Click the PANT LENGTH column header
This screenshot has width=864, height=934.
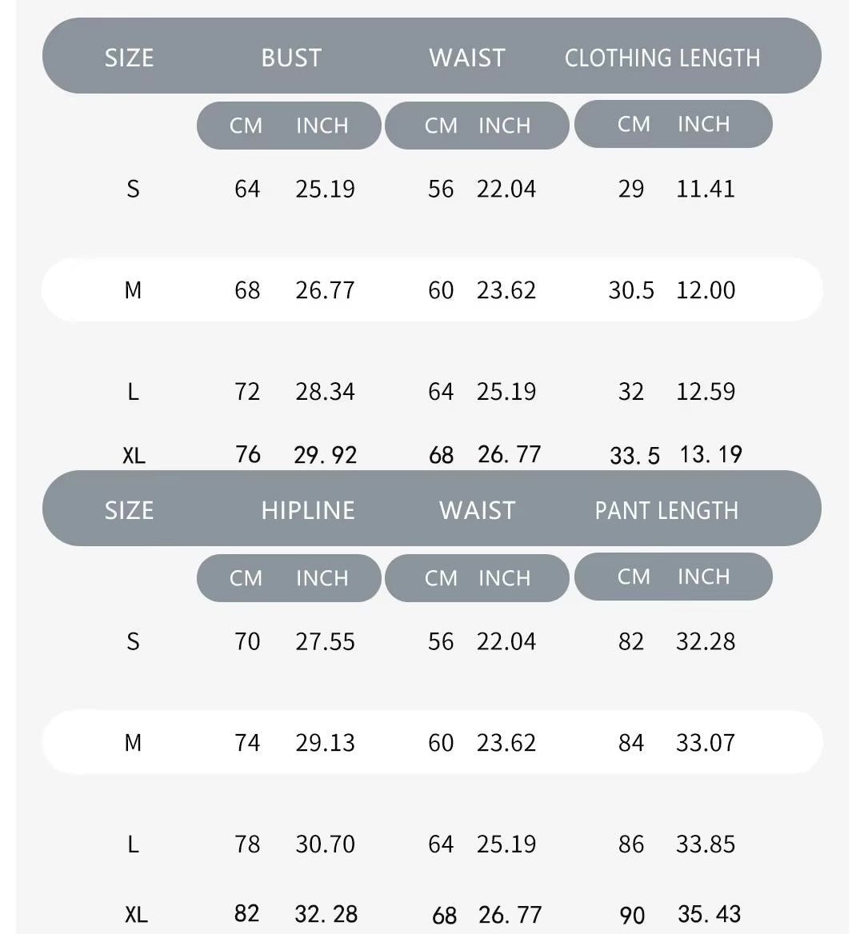(666, 510)
